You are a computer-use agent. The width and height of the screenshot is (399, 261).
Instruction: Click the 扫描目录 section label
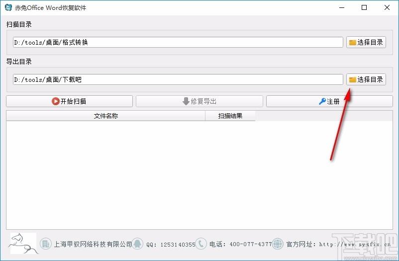[19, 24]
